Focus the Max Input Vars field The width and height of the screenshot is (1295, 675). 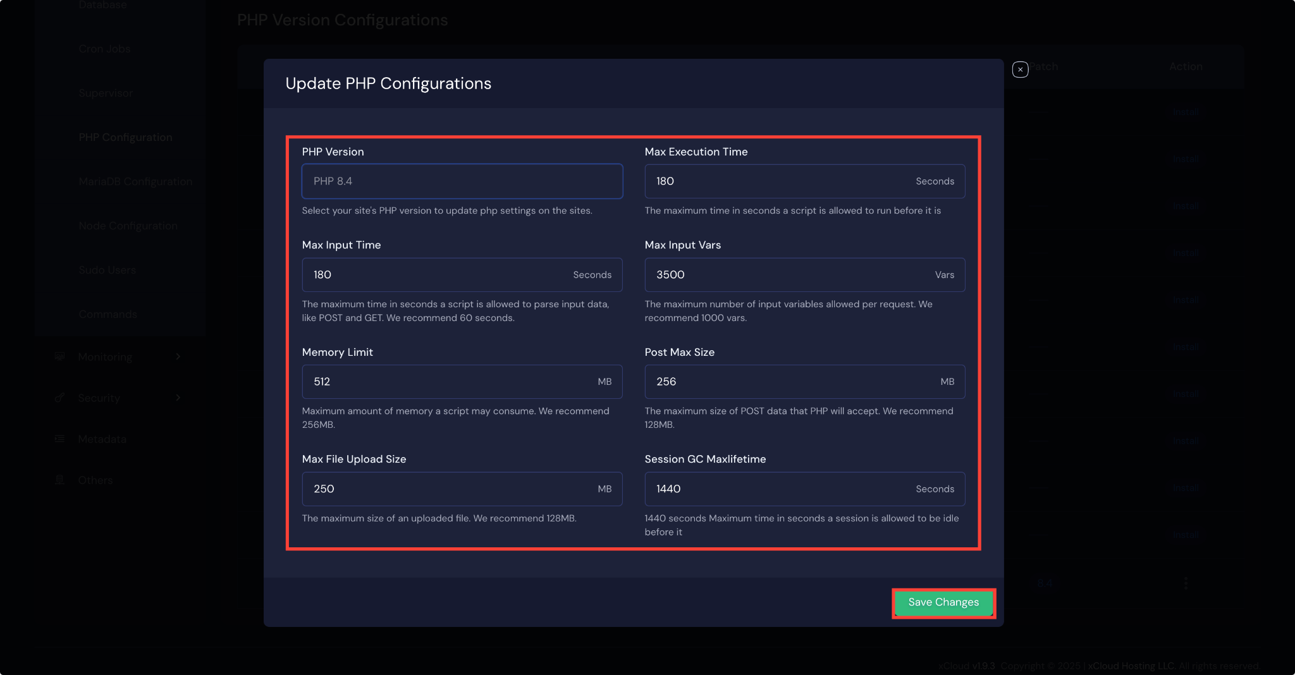point(804,275)
